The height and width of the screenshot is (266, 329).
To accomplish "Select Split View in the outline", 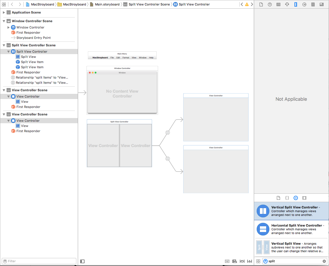I will (x=28, y=57).
